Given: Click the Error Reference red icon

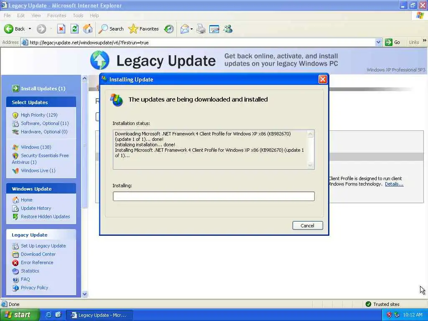Looking at the screenshot, I should coord(15,262).
